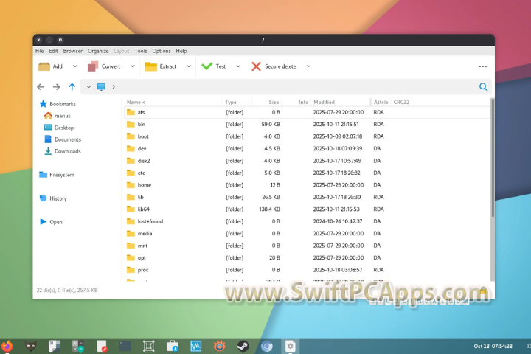Click the Extract toolbar icon
531x354 pixels.
pos(151,66)
